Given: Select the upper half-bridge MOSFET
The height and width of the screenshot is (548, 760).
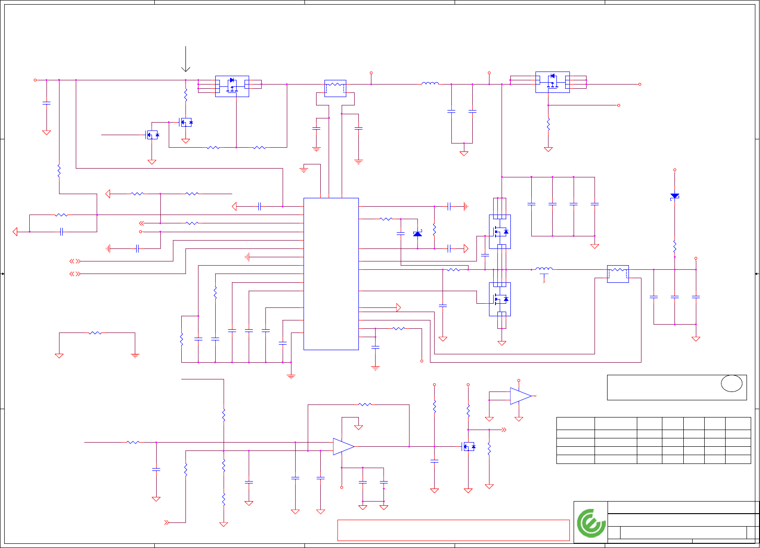Looking at the screenshot, I should (x=500, y=231).
